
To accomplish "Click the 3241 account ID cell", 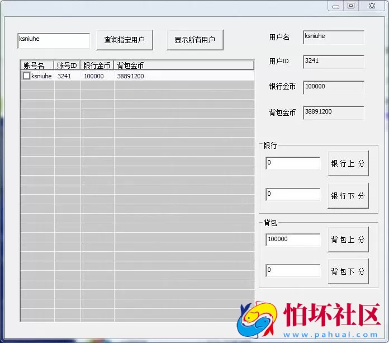I will click(64, 76).
